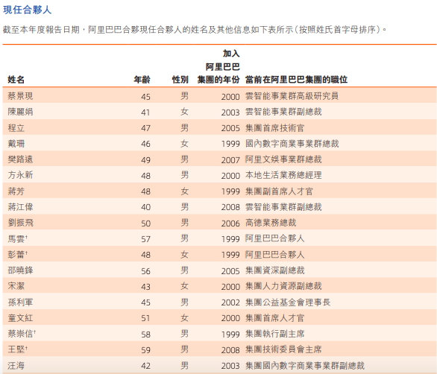
Task: Click the row for 程立
Action: pyautogui.click(x=219, y=128)
